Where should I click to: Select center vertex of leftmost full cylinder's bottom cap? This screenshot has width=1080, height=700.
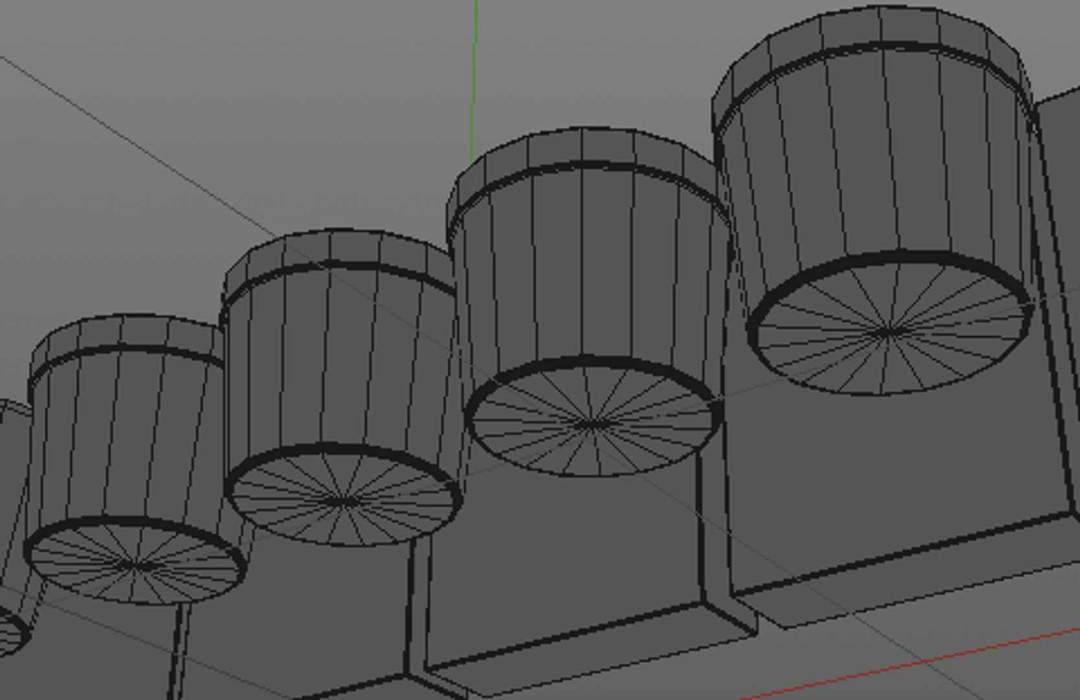(x=137, y=566)
